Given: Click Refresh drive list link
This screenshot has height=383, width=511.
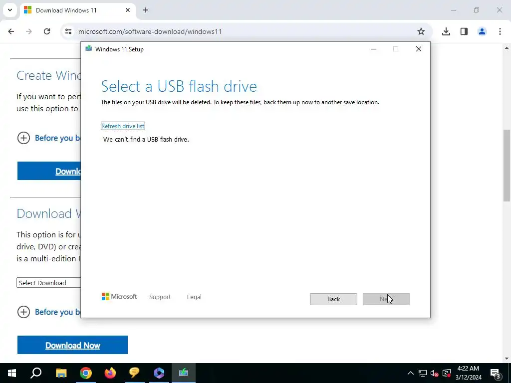Looking at the screenshot, I should coord(123,126).
